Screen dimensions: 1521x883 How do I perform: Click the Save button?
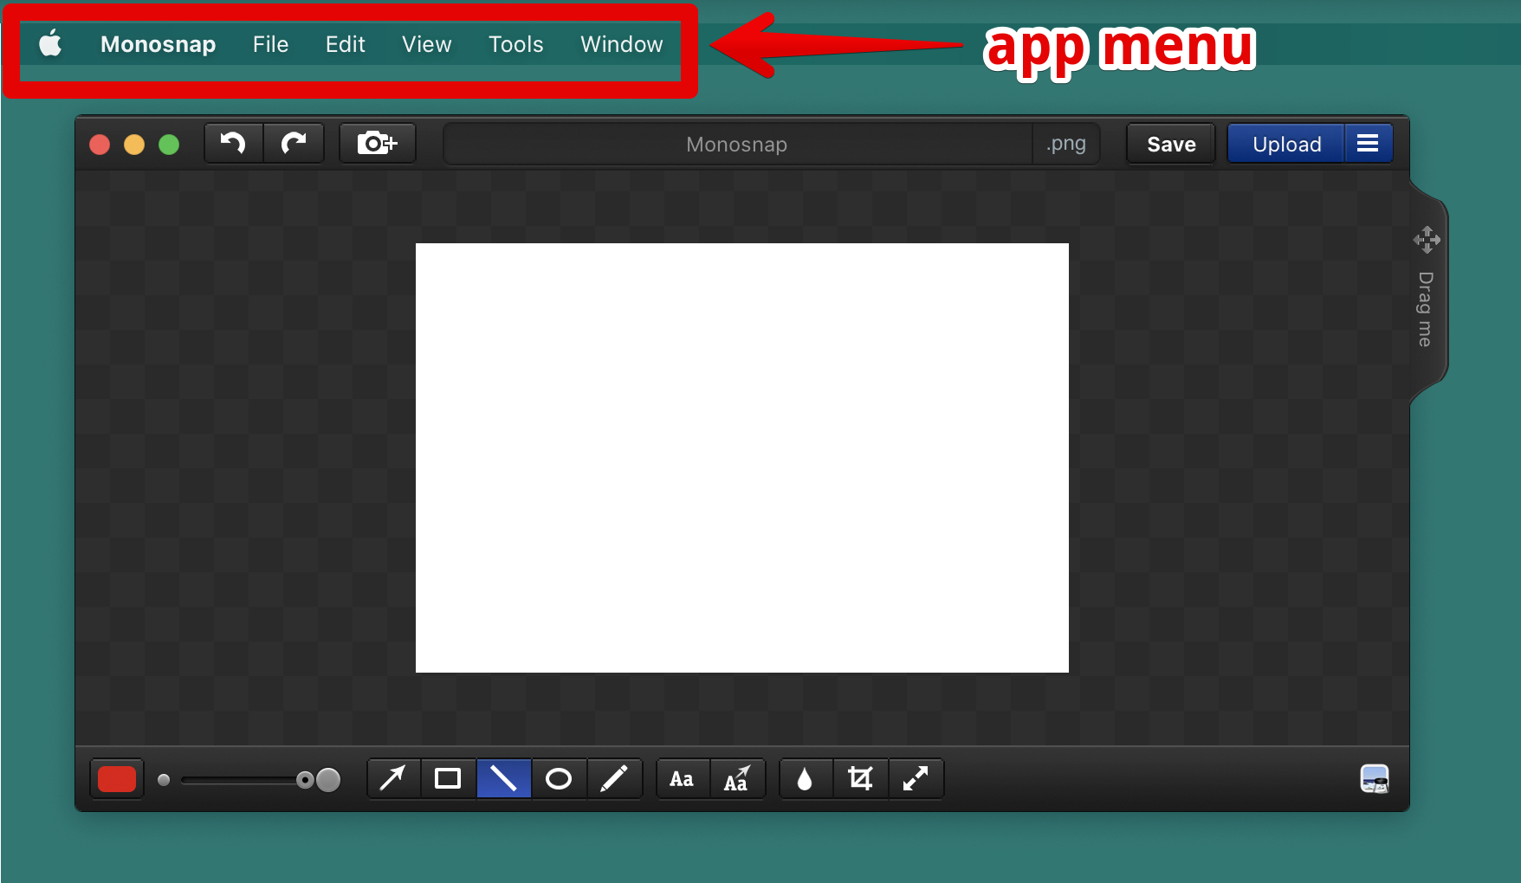(x=1170, y=144)
